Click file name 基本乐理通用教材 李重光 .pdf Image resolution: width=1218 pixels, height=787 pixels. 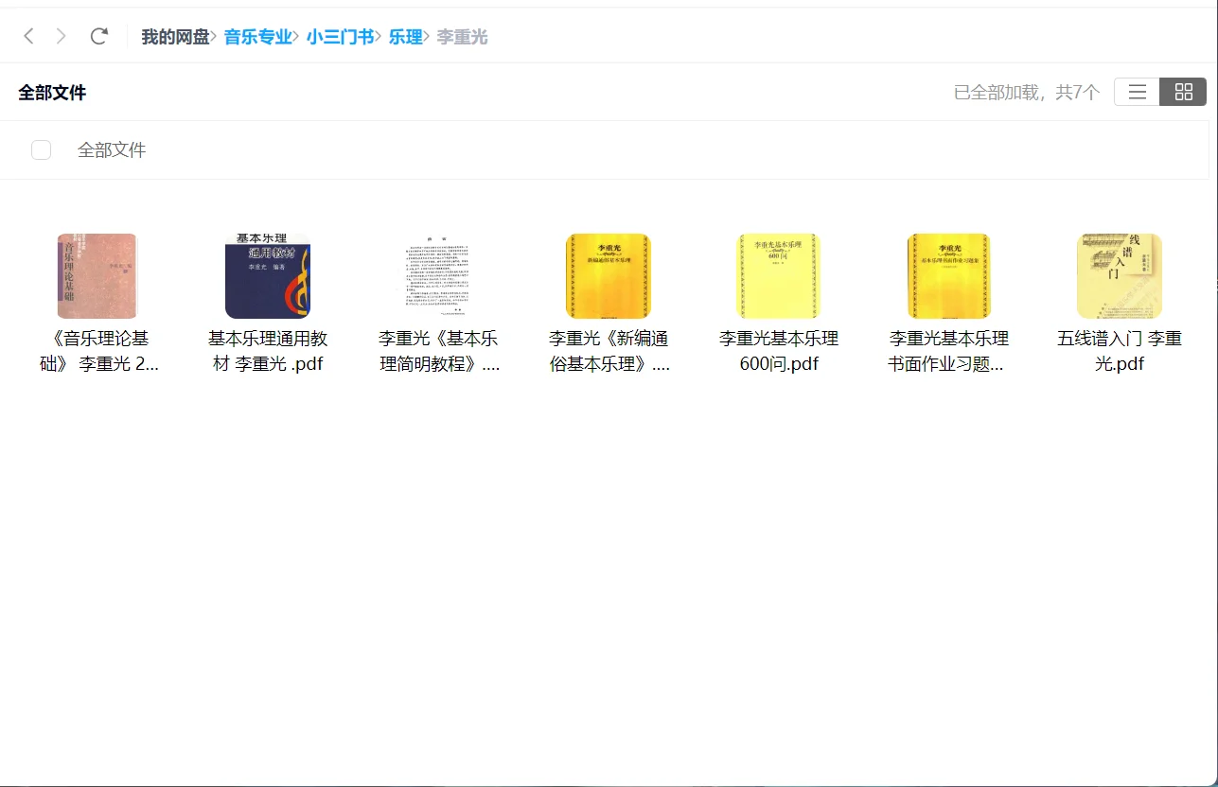point(268,351)
